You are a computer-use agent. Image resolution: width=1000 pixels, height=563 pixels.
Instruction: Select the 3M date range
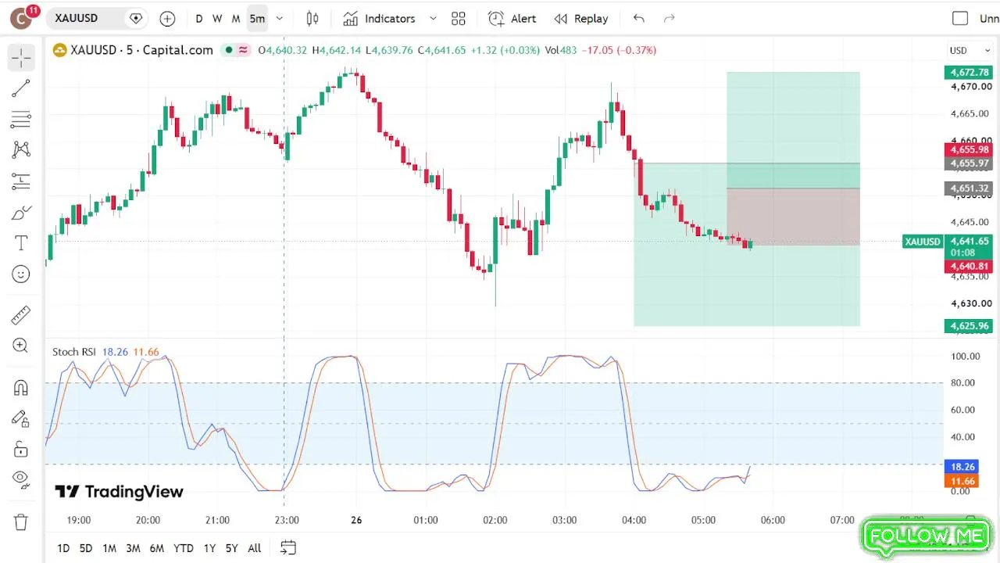pyautogui.click(x=133, y=548)
